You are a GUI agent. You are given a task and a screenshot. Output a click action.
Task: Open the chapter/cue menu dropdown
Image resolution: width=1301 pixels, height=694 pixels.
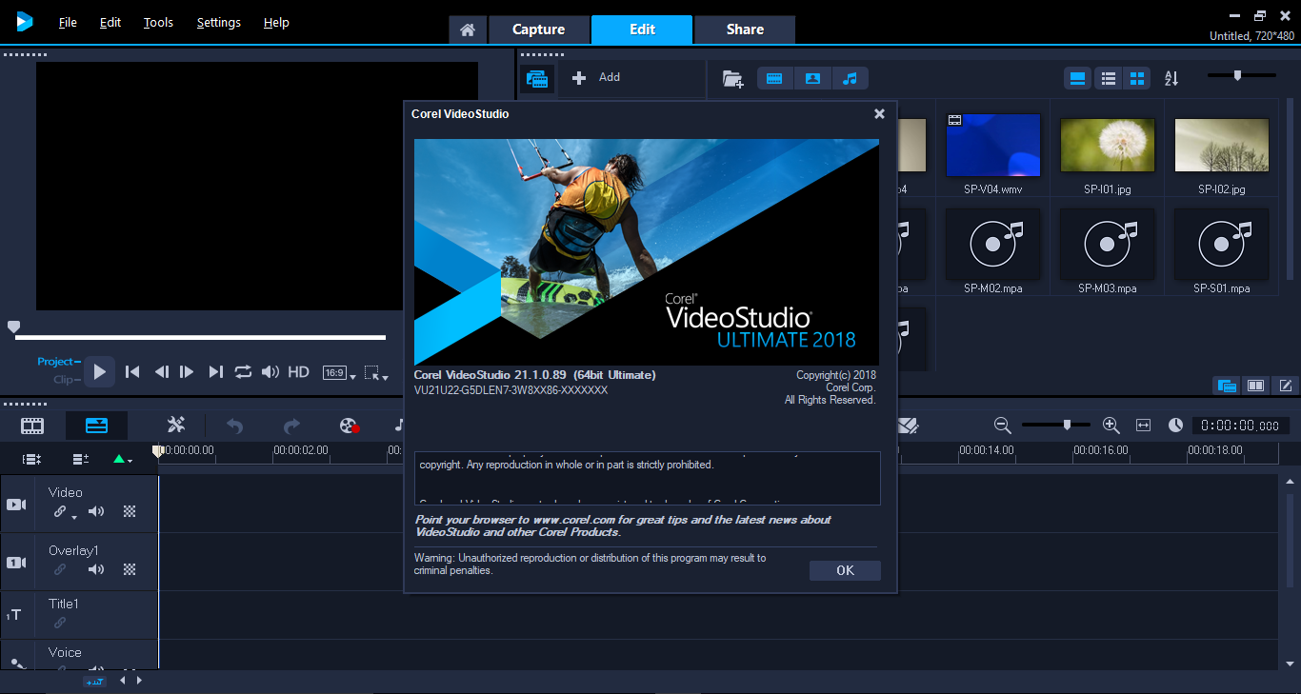click(122, 459)
